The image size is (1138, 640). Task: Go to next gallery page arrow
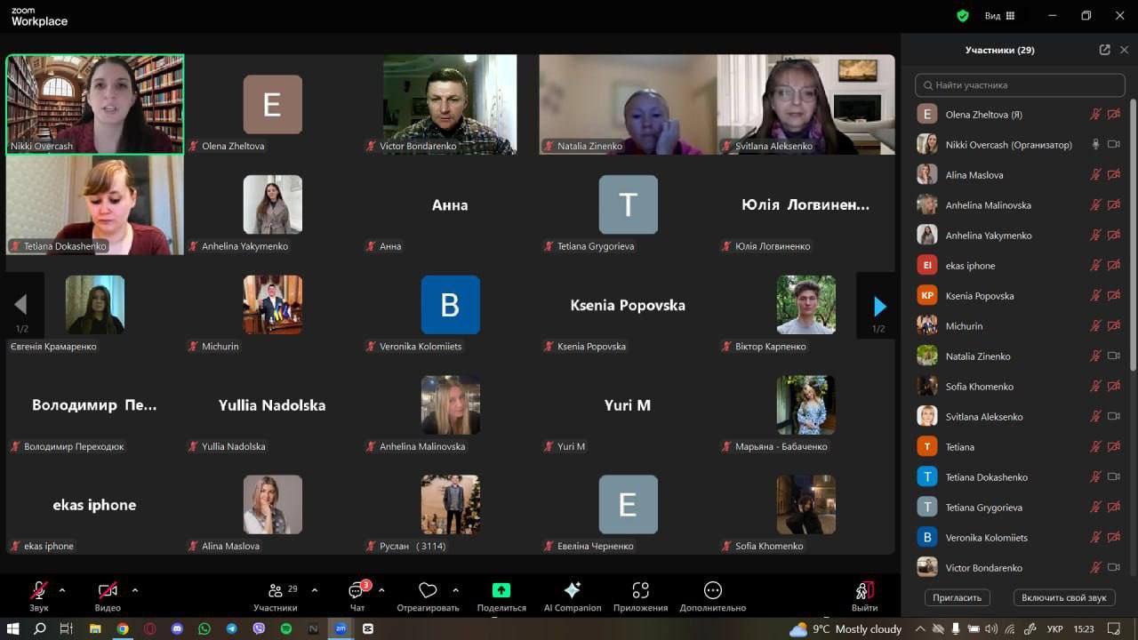point(879,307)
